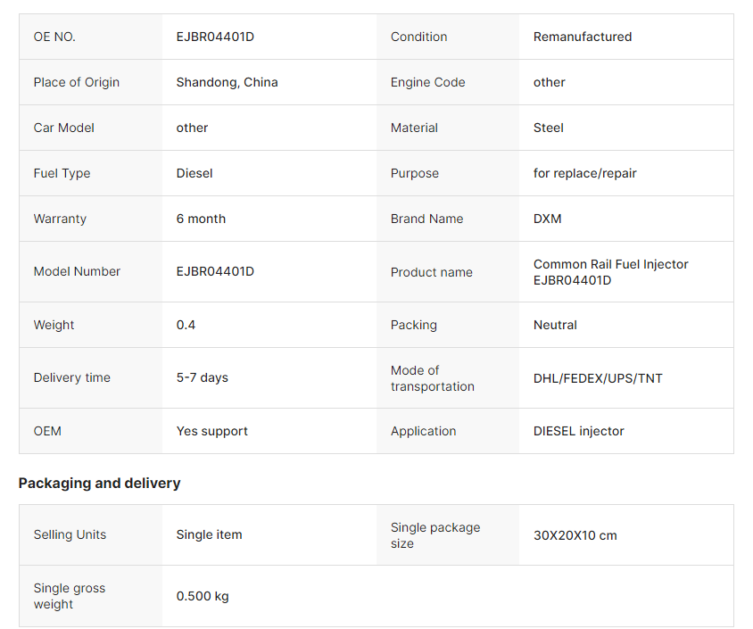Click the 5-7 days delivery time
753x629 pixels.
(202, 377)
